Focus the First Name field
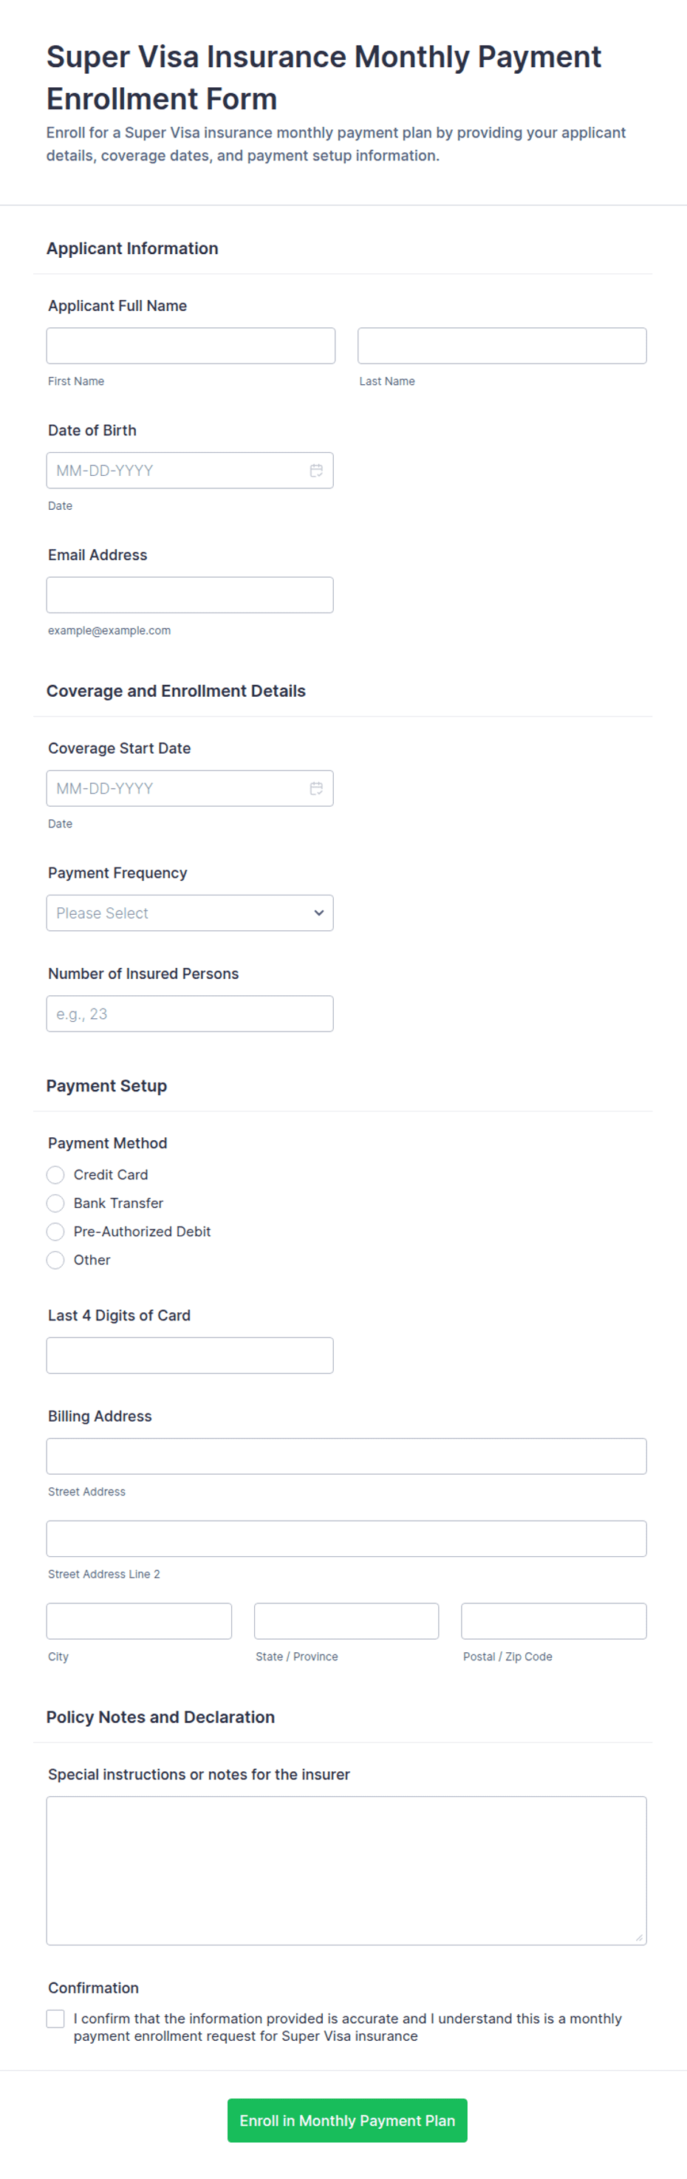The height and width of the screenshot is (2179, 687). (x=191, y=346)
